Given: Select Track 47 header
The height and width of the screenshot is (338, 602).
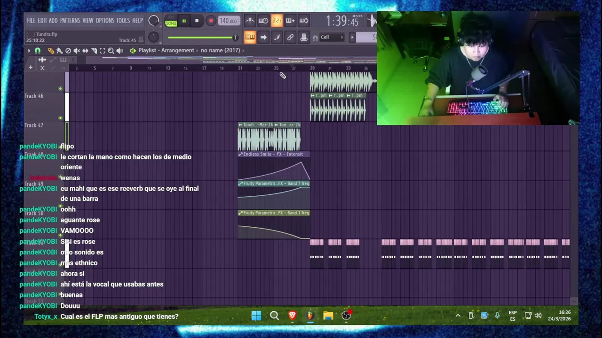Looking at the screenshot, I should pyautogui.click(x=43, y=136).
